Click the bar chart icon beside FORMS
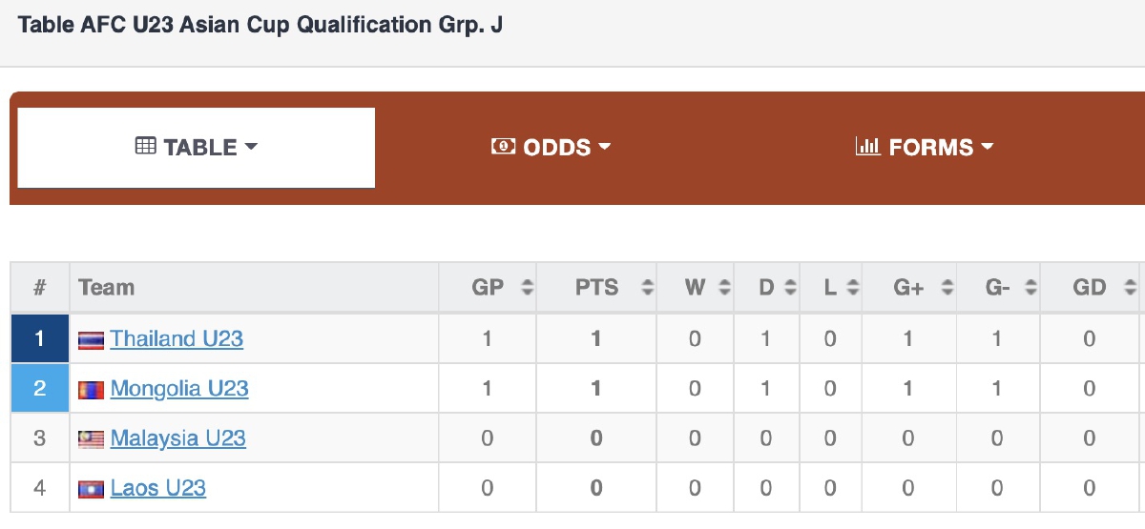This screenshot has width=1145, height=529. tap(867, 147)
